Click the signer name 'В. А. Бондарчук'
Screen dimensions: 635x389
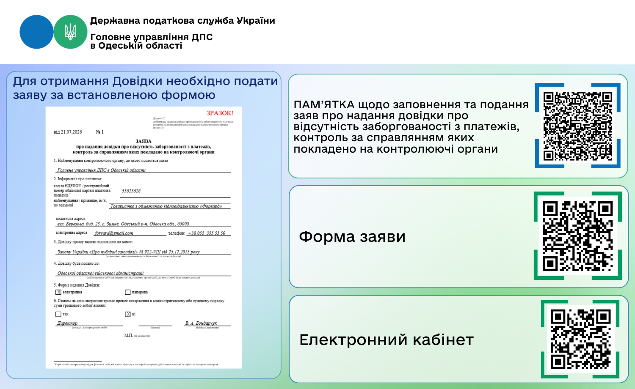[201, 323]
